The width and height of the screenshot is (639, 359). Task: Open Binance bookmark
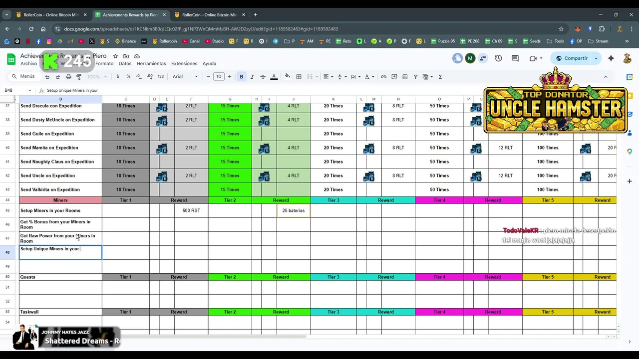(125, 41)
